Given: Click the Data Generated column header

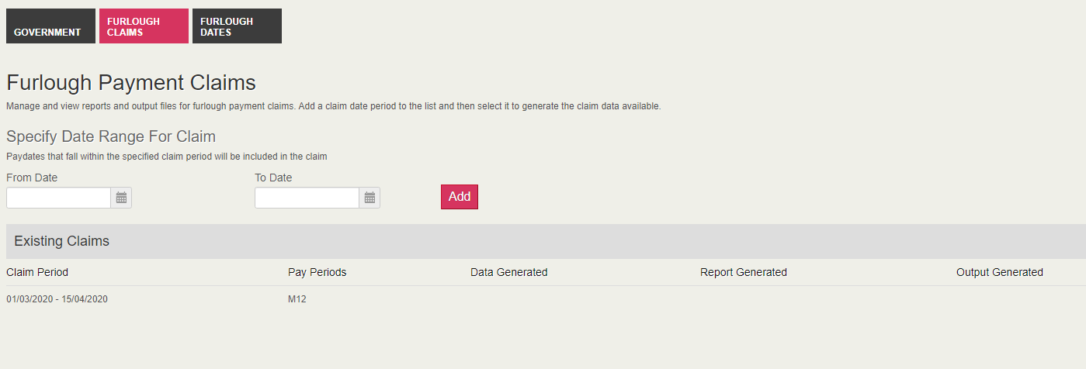Looking at the screenshot, I should click(508, 272).
